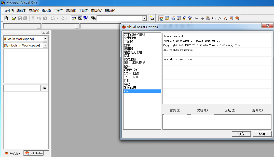274x157 pixels.
Task: Click the 论坛(F) button
Action: [x=230, y=110]
